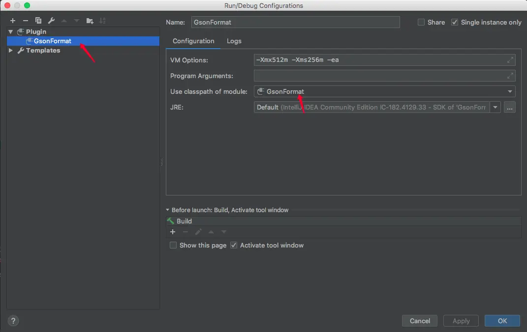Expand Program Arguments field with arrows icon

coord(510,76)
